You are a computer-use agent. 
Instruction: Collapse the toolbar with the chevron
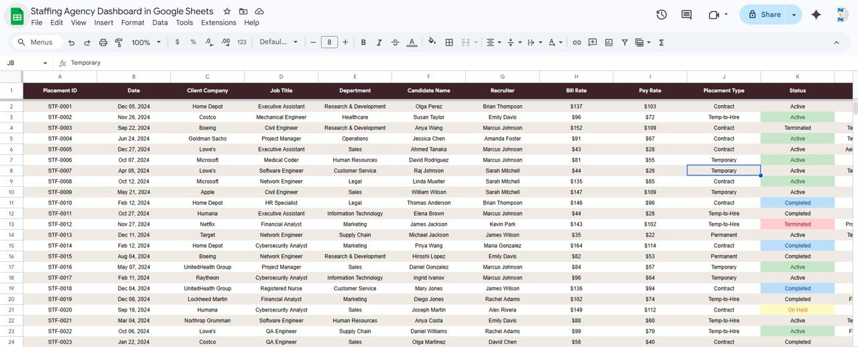[837, 42]
